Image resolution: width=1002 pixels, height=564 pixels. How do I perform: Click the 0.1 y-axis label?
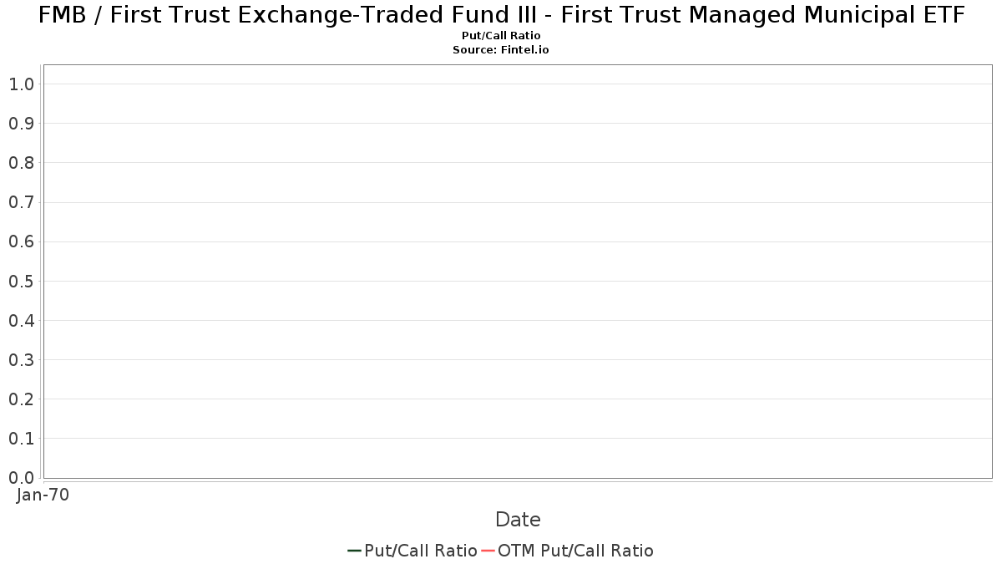(x=21, y=439)
